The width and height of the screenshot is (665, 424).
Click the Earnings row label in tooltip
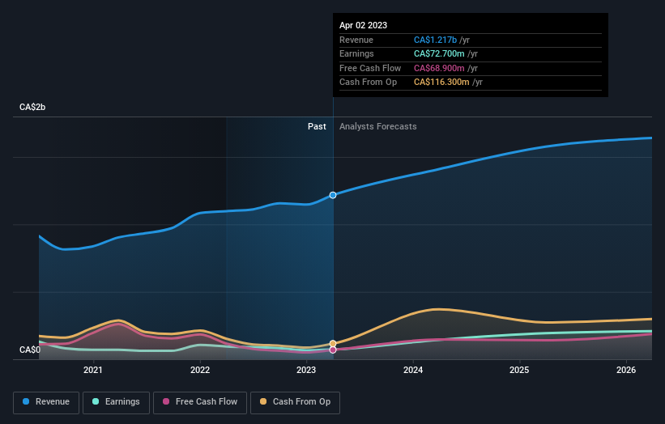(356, 53)
